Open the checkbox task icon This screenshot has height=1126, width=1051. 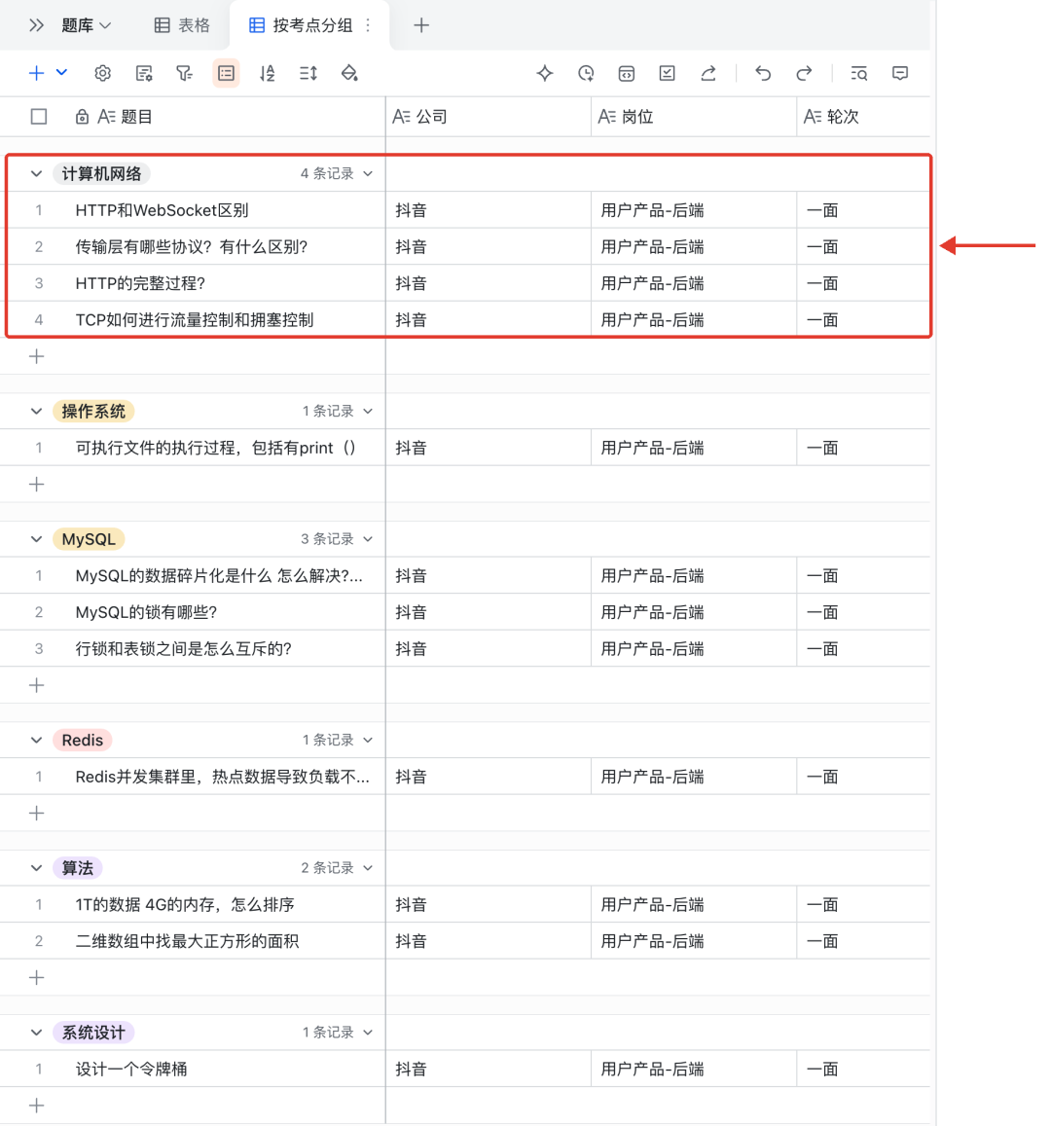(667, 73)
